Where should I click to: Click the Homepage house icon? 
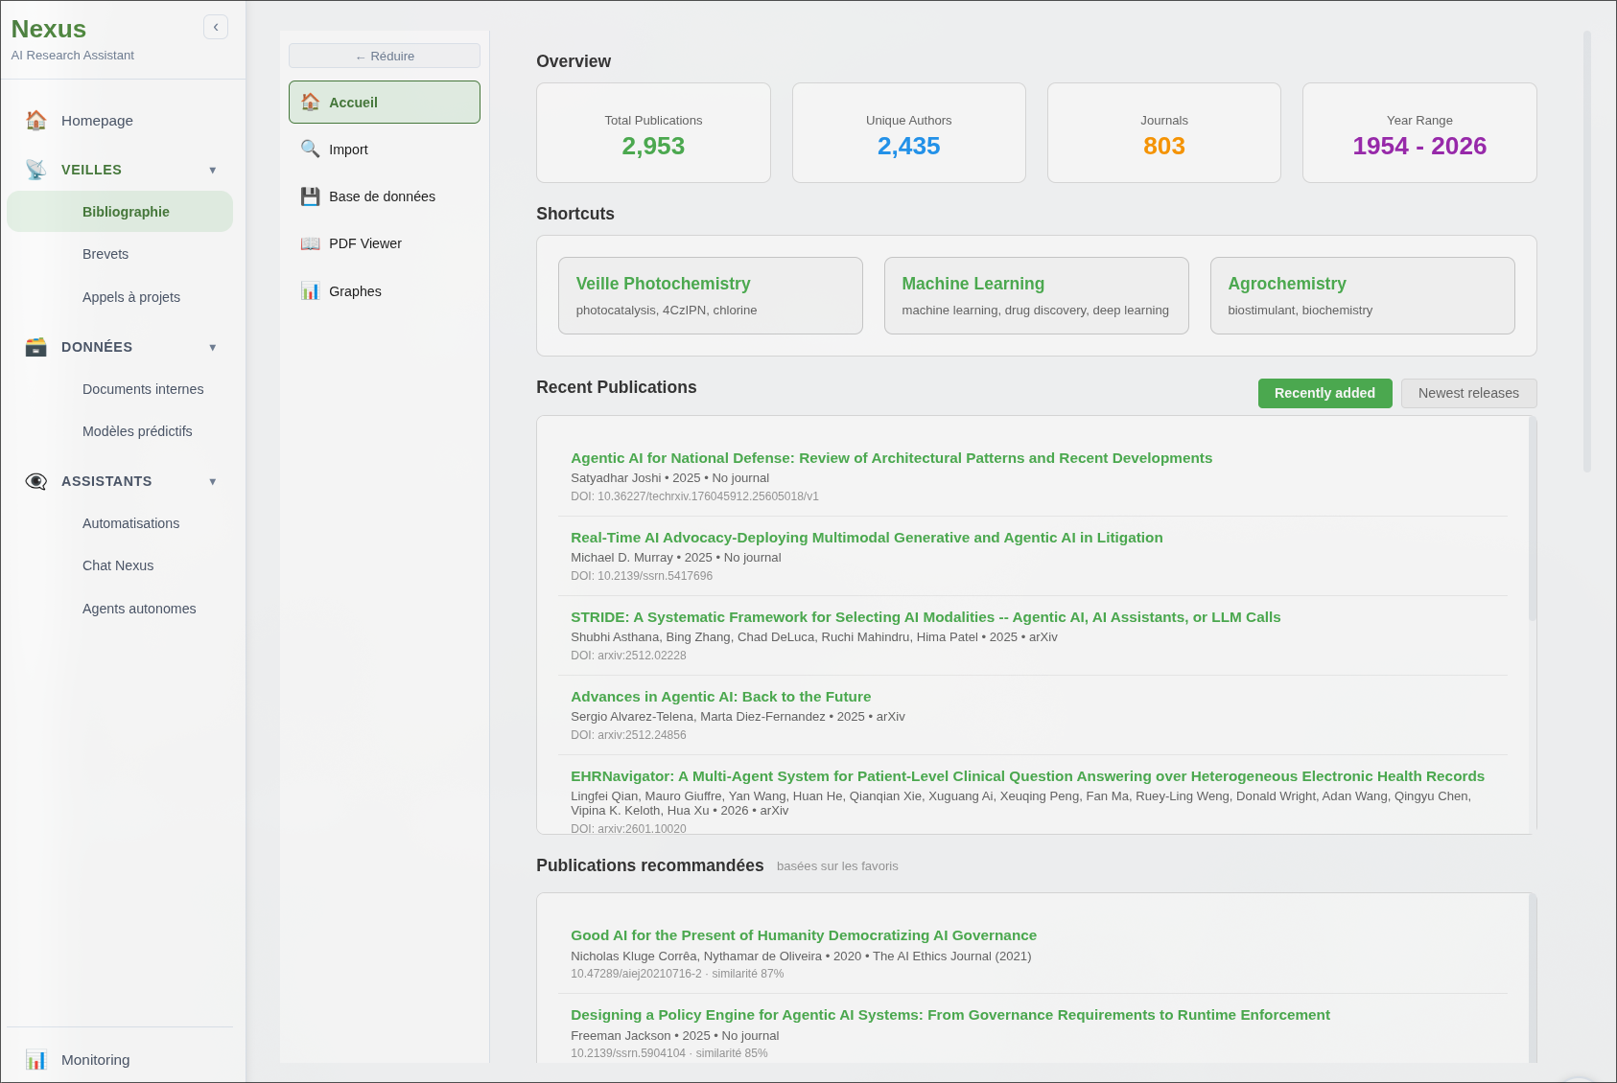click(36, 121)
